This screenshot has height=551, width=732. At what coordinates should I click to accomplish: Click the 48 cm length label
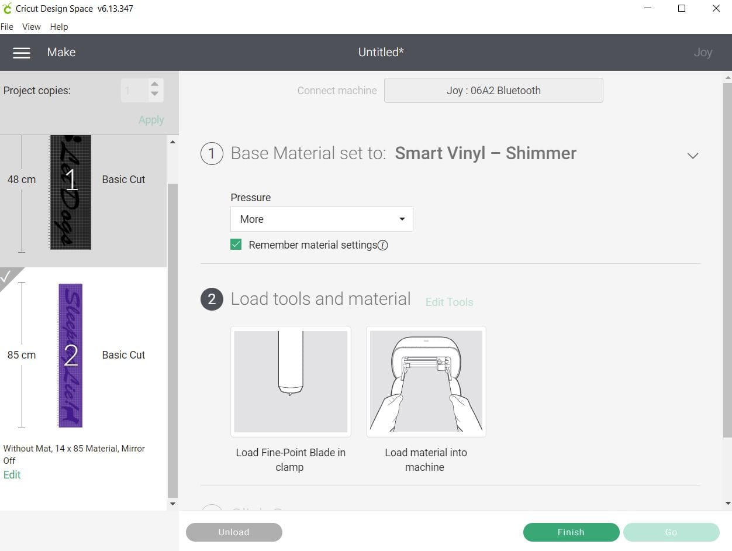[22, 180]
